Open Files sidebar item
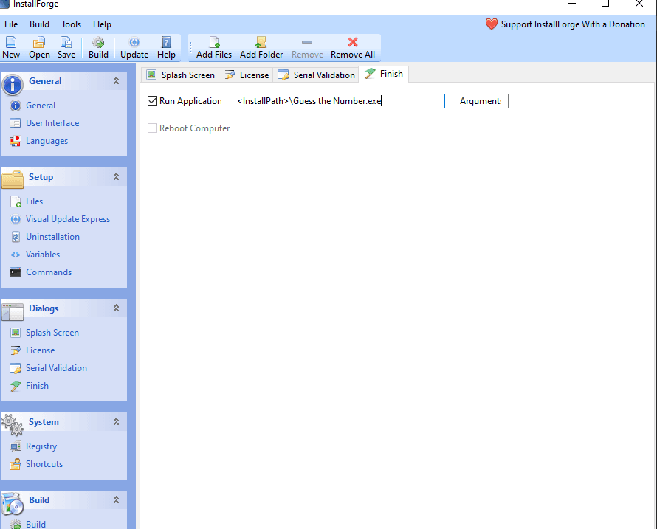Viewport: 657px width, 529px height. pos(34,201)
